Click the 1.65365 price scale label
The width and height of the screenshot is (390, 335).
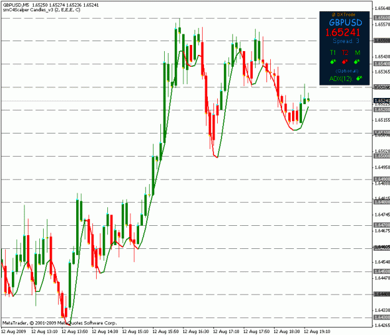(382, 72)
